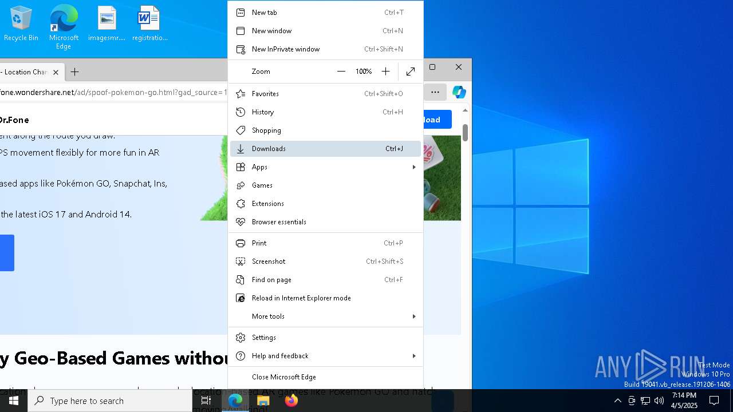Click the Shopping tag icon
Image resolution: width=733 pixels, height=412 pixels.
(241, 130)
